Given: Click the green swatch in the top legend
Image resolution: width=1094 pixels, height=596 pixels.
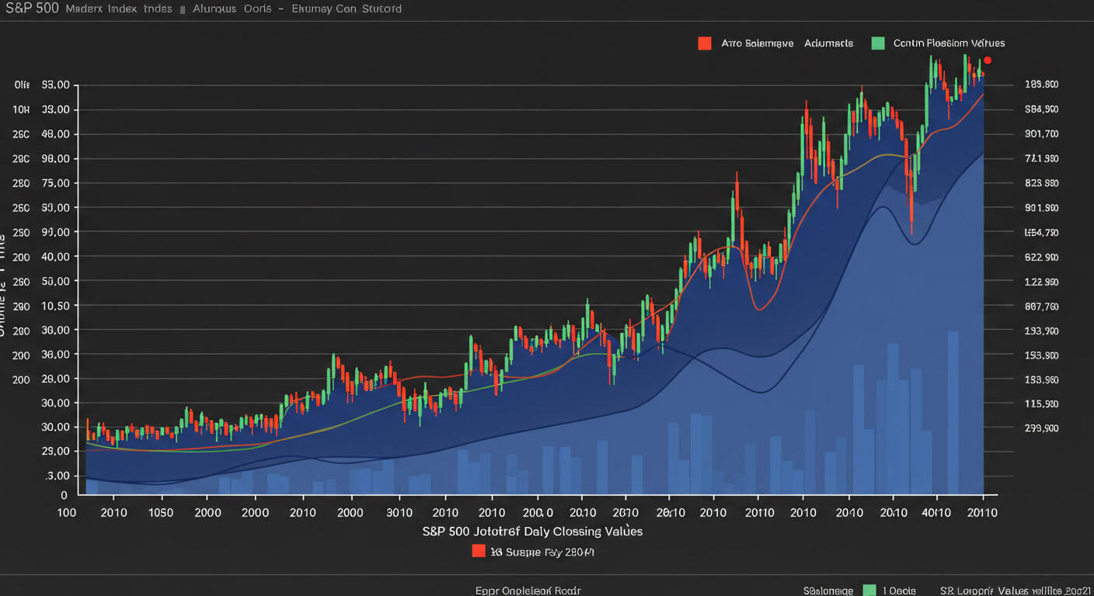Looking at the screenshot, I should click(x=879, y=43).
